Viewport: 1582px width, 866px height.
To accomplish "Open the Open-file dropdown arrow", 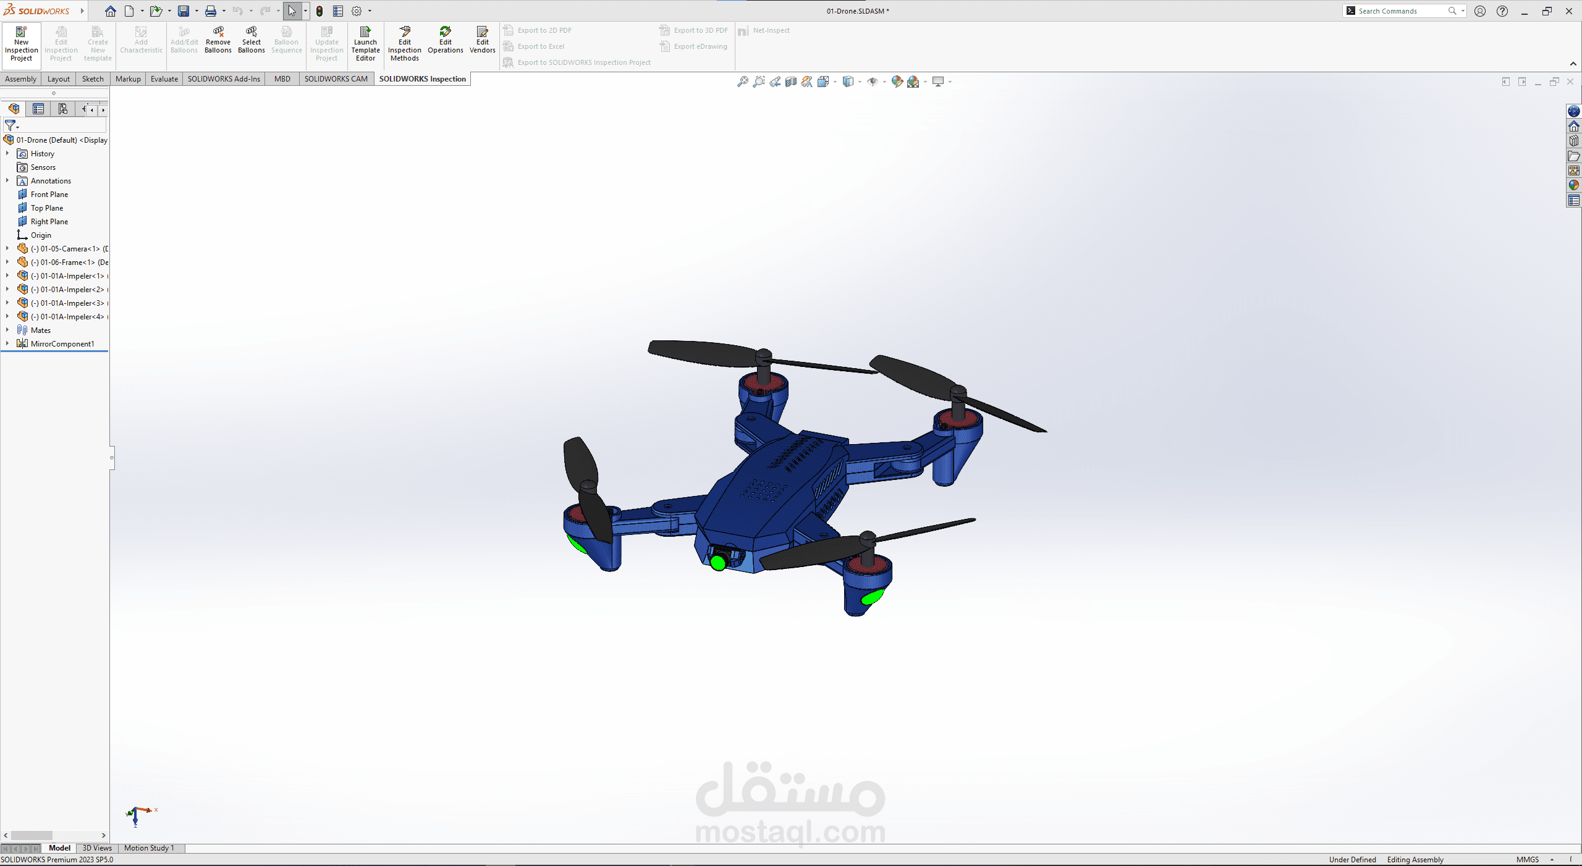I will coord(169,11).
